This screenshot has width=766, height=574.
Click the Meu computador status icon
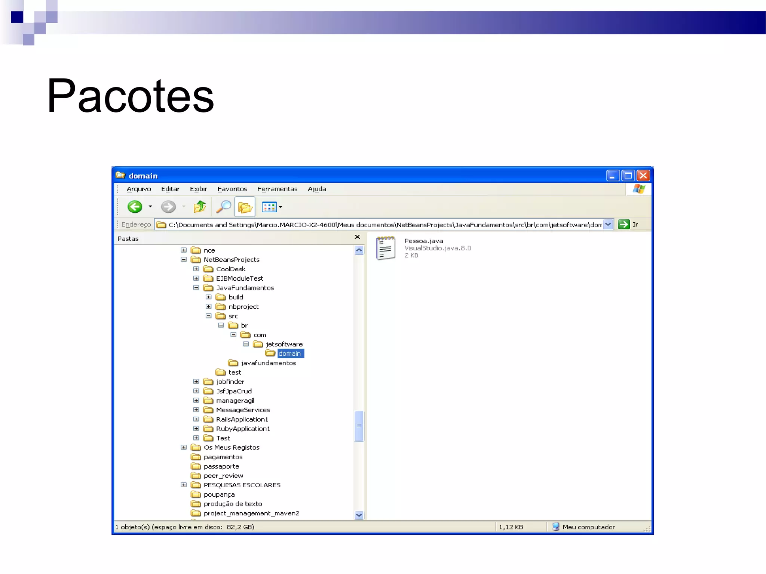tap(556, 527)
